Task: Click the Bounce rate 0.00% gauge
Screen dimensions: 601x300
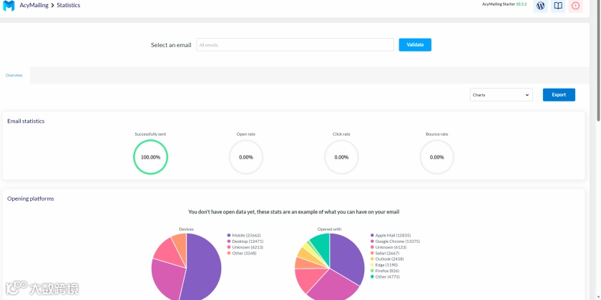Action: point(437,157)
